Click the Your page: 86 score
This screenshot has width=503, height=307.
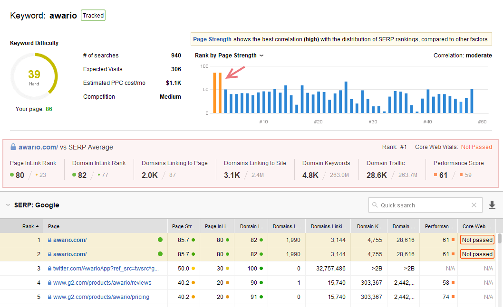(x=34, y=109)
